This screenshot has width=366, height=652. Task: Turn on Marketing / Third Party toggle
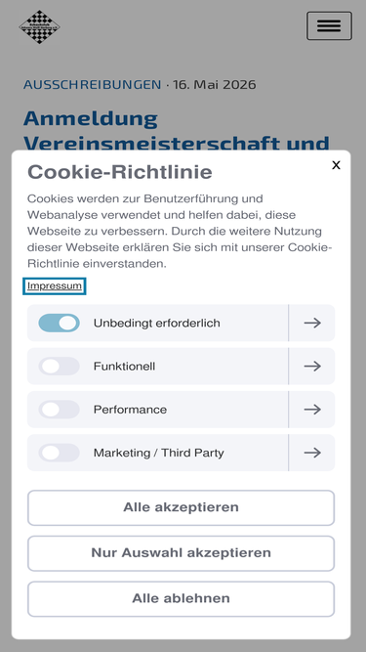pyautogui.click(x=59, y=453)
